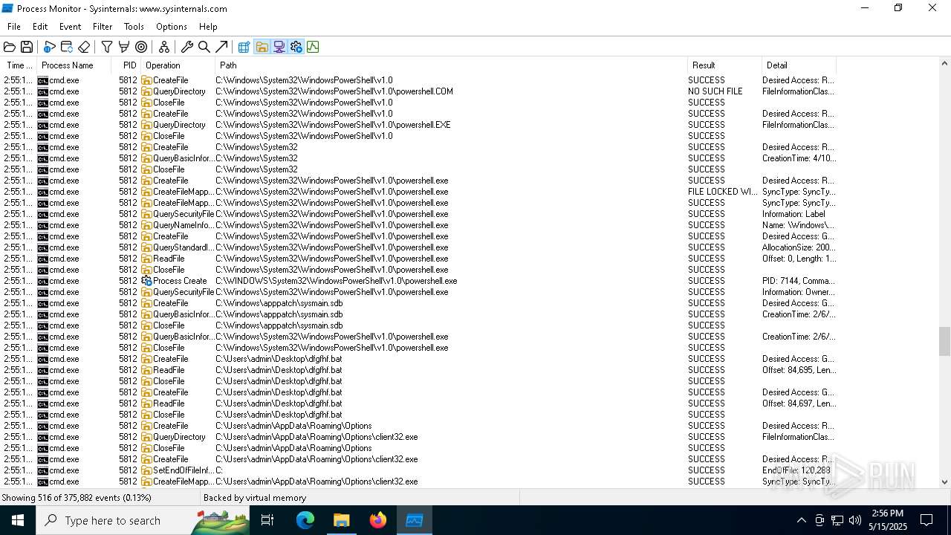
Task: Click the scrollbar down arrow
Action: click(x=944, y=481)
